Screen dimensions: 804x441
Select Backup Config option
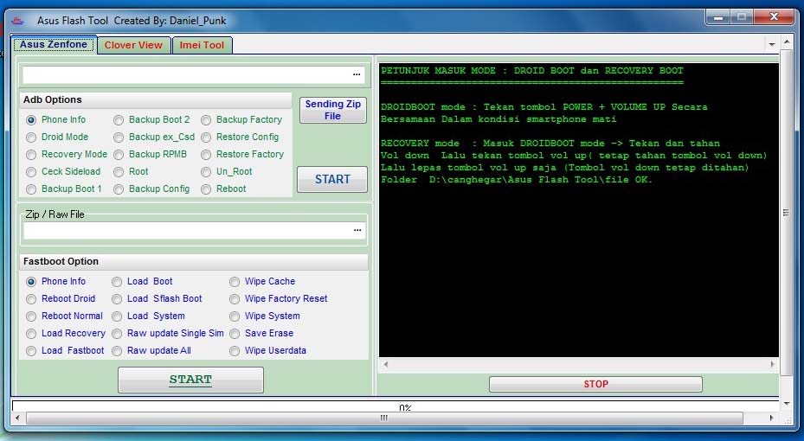tap(119, 189)
